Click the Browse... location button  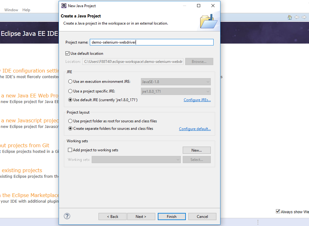tap(199, 62)
